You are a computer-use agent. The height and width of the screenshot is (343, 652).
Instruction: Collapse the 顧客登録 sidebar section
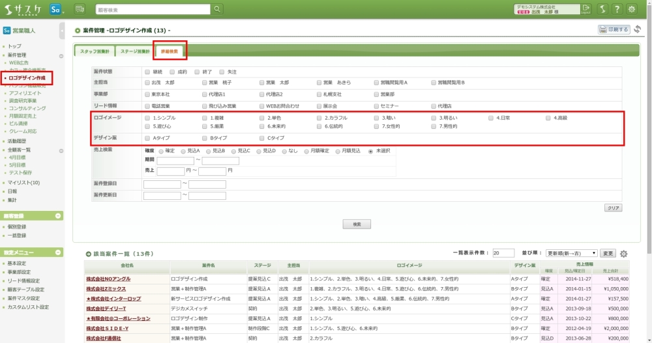[58, 215]
